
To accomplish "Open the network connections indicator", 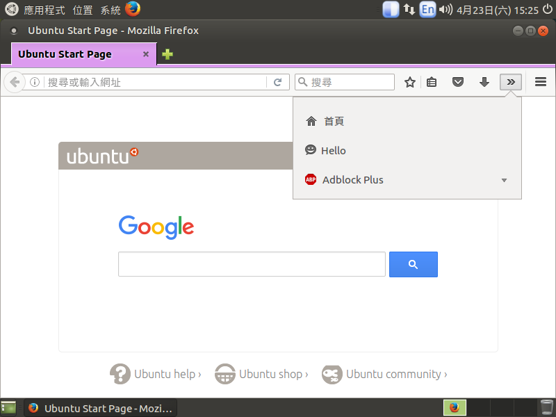I will pos(409,10).
